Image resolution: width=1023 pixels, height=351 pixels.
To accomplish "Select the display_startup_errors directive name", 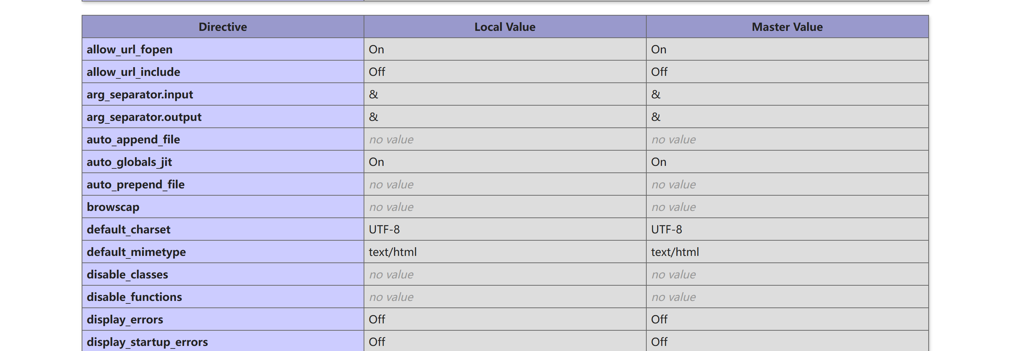I will (x=147, y=342).
